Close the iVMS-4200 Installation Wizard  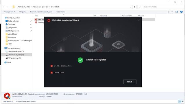[x=139, y=20]
